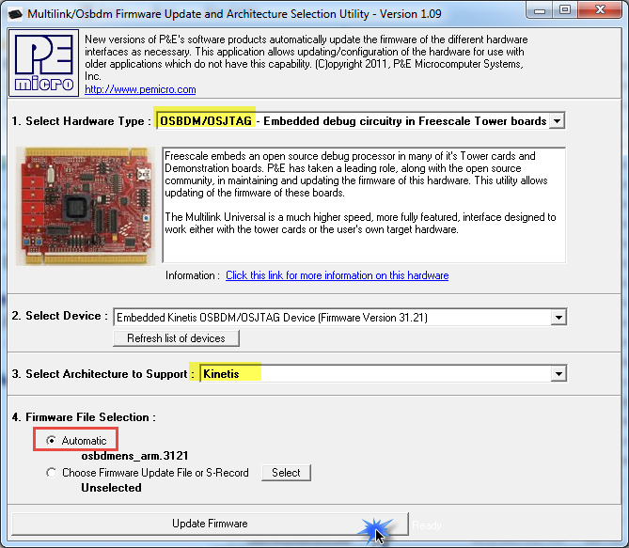Click the '3. Select Architecture to Support' label
The height and width of the screenshot is (548, 629).
tap(103, 374)
